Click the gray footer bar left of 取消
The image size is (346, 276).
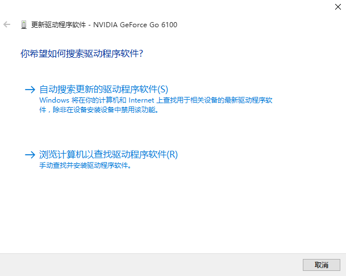(x=151, y=265)
